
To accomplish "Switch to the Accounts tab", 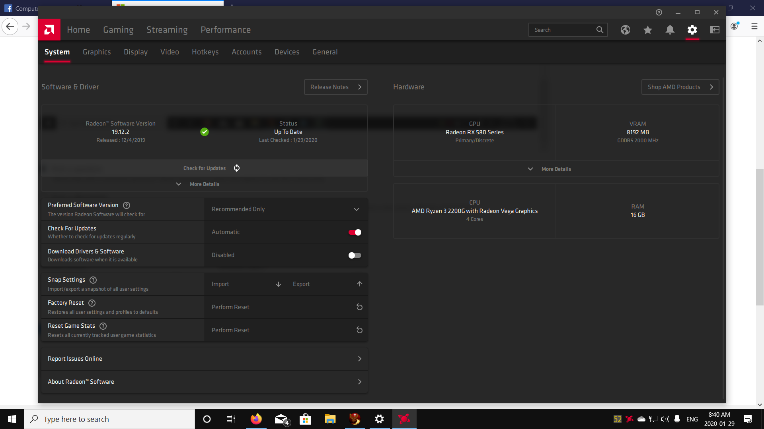I will (247, 52).
